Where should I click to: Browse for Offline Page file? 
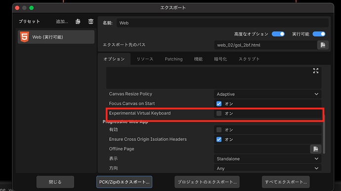click(x=316, y=149)
